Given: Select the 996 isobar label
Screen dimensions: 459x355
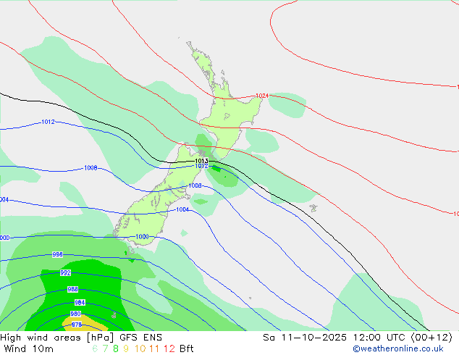Looking at the screenshot, I should [57, 254].
